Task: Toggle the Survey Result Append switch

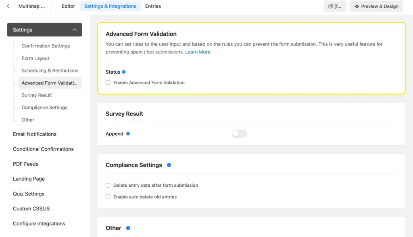Action: 239,134
